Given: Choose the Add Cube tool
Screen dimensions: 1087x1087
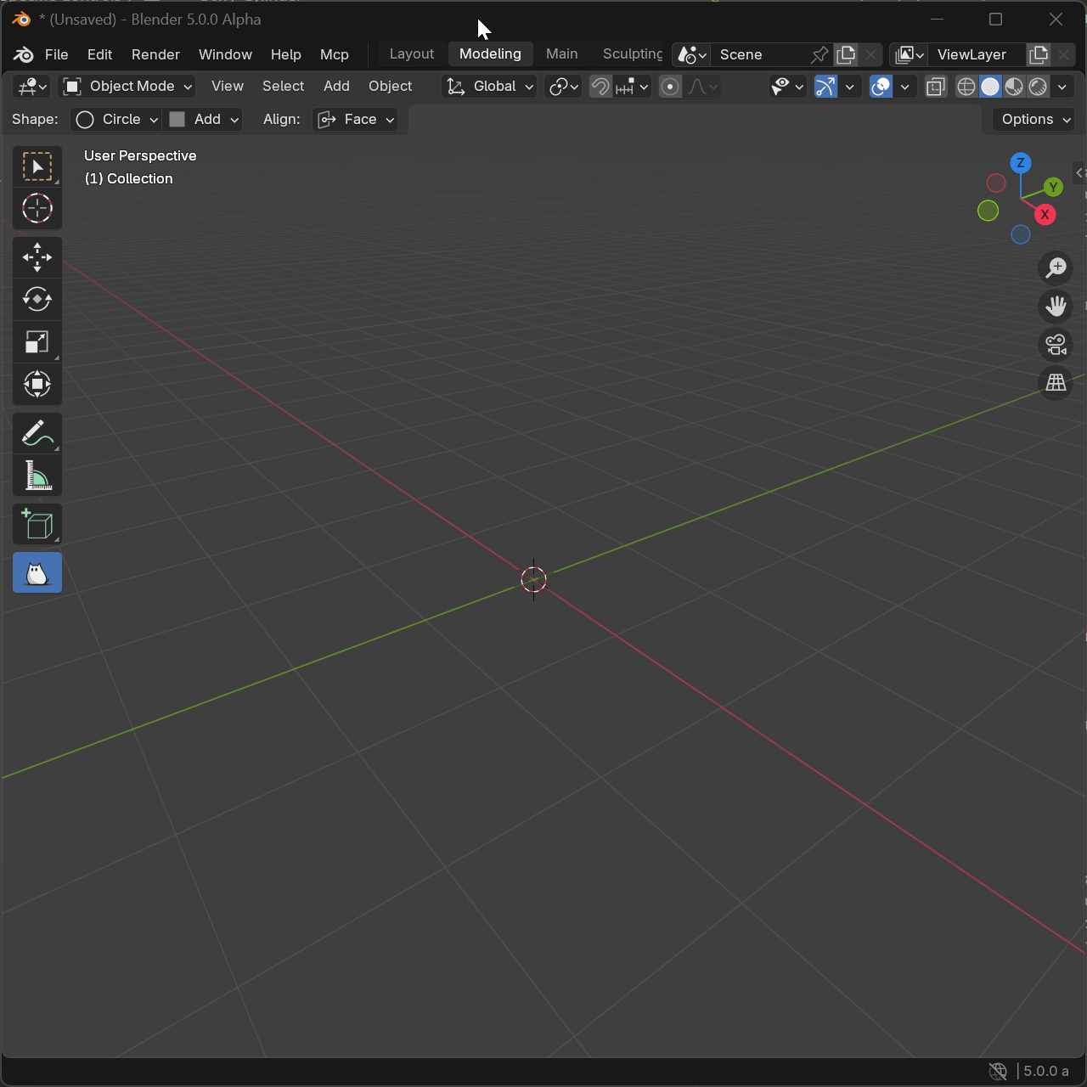Looking at the screenshot, I should [37, 525].
